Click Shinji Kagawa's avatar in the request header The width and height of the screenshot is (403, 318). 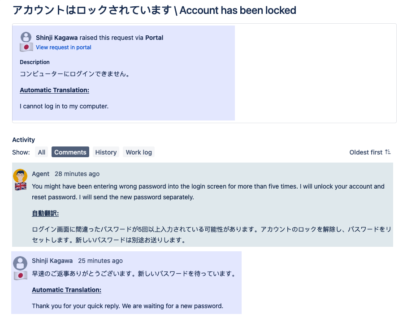[26, 38]
